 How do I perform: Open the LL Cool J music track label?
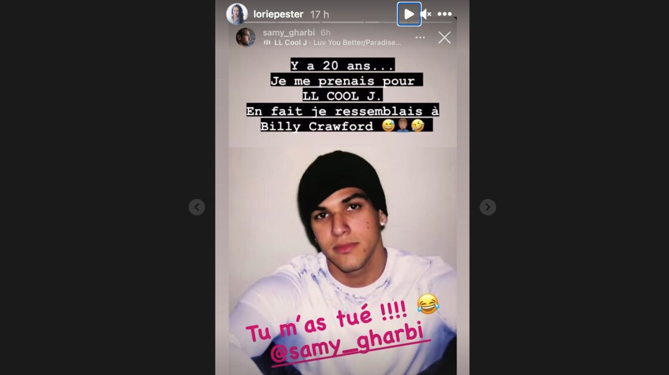[337, 42]
